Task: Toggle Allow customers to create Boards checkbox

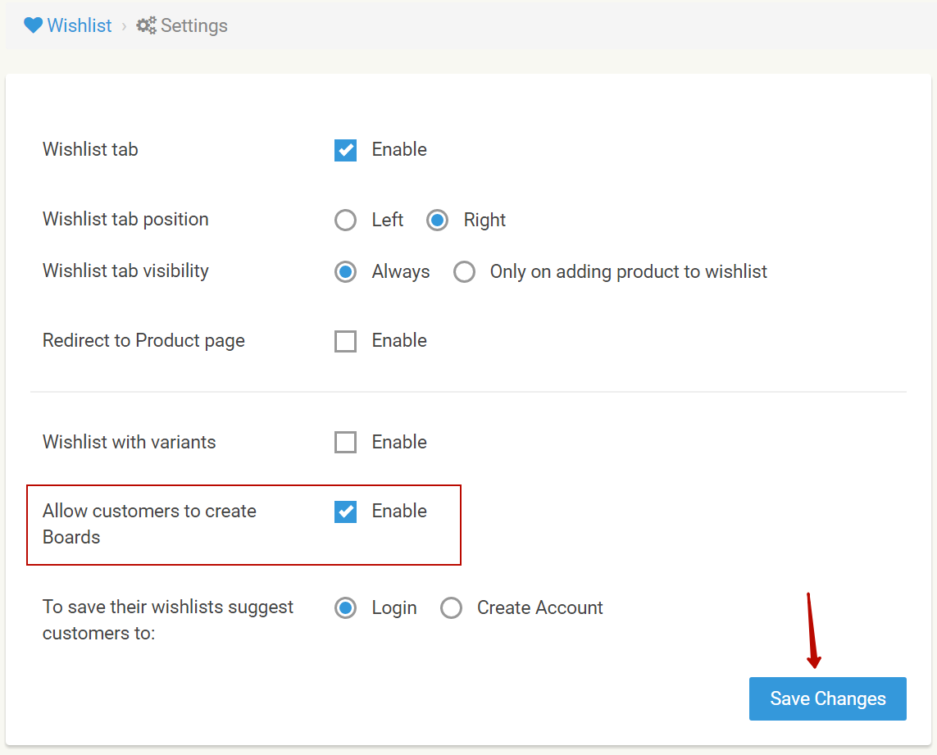Action: (345, 512)
